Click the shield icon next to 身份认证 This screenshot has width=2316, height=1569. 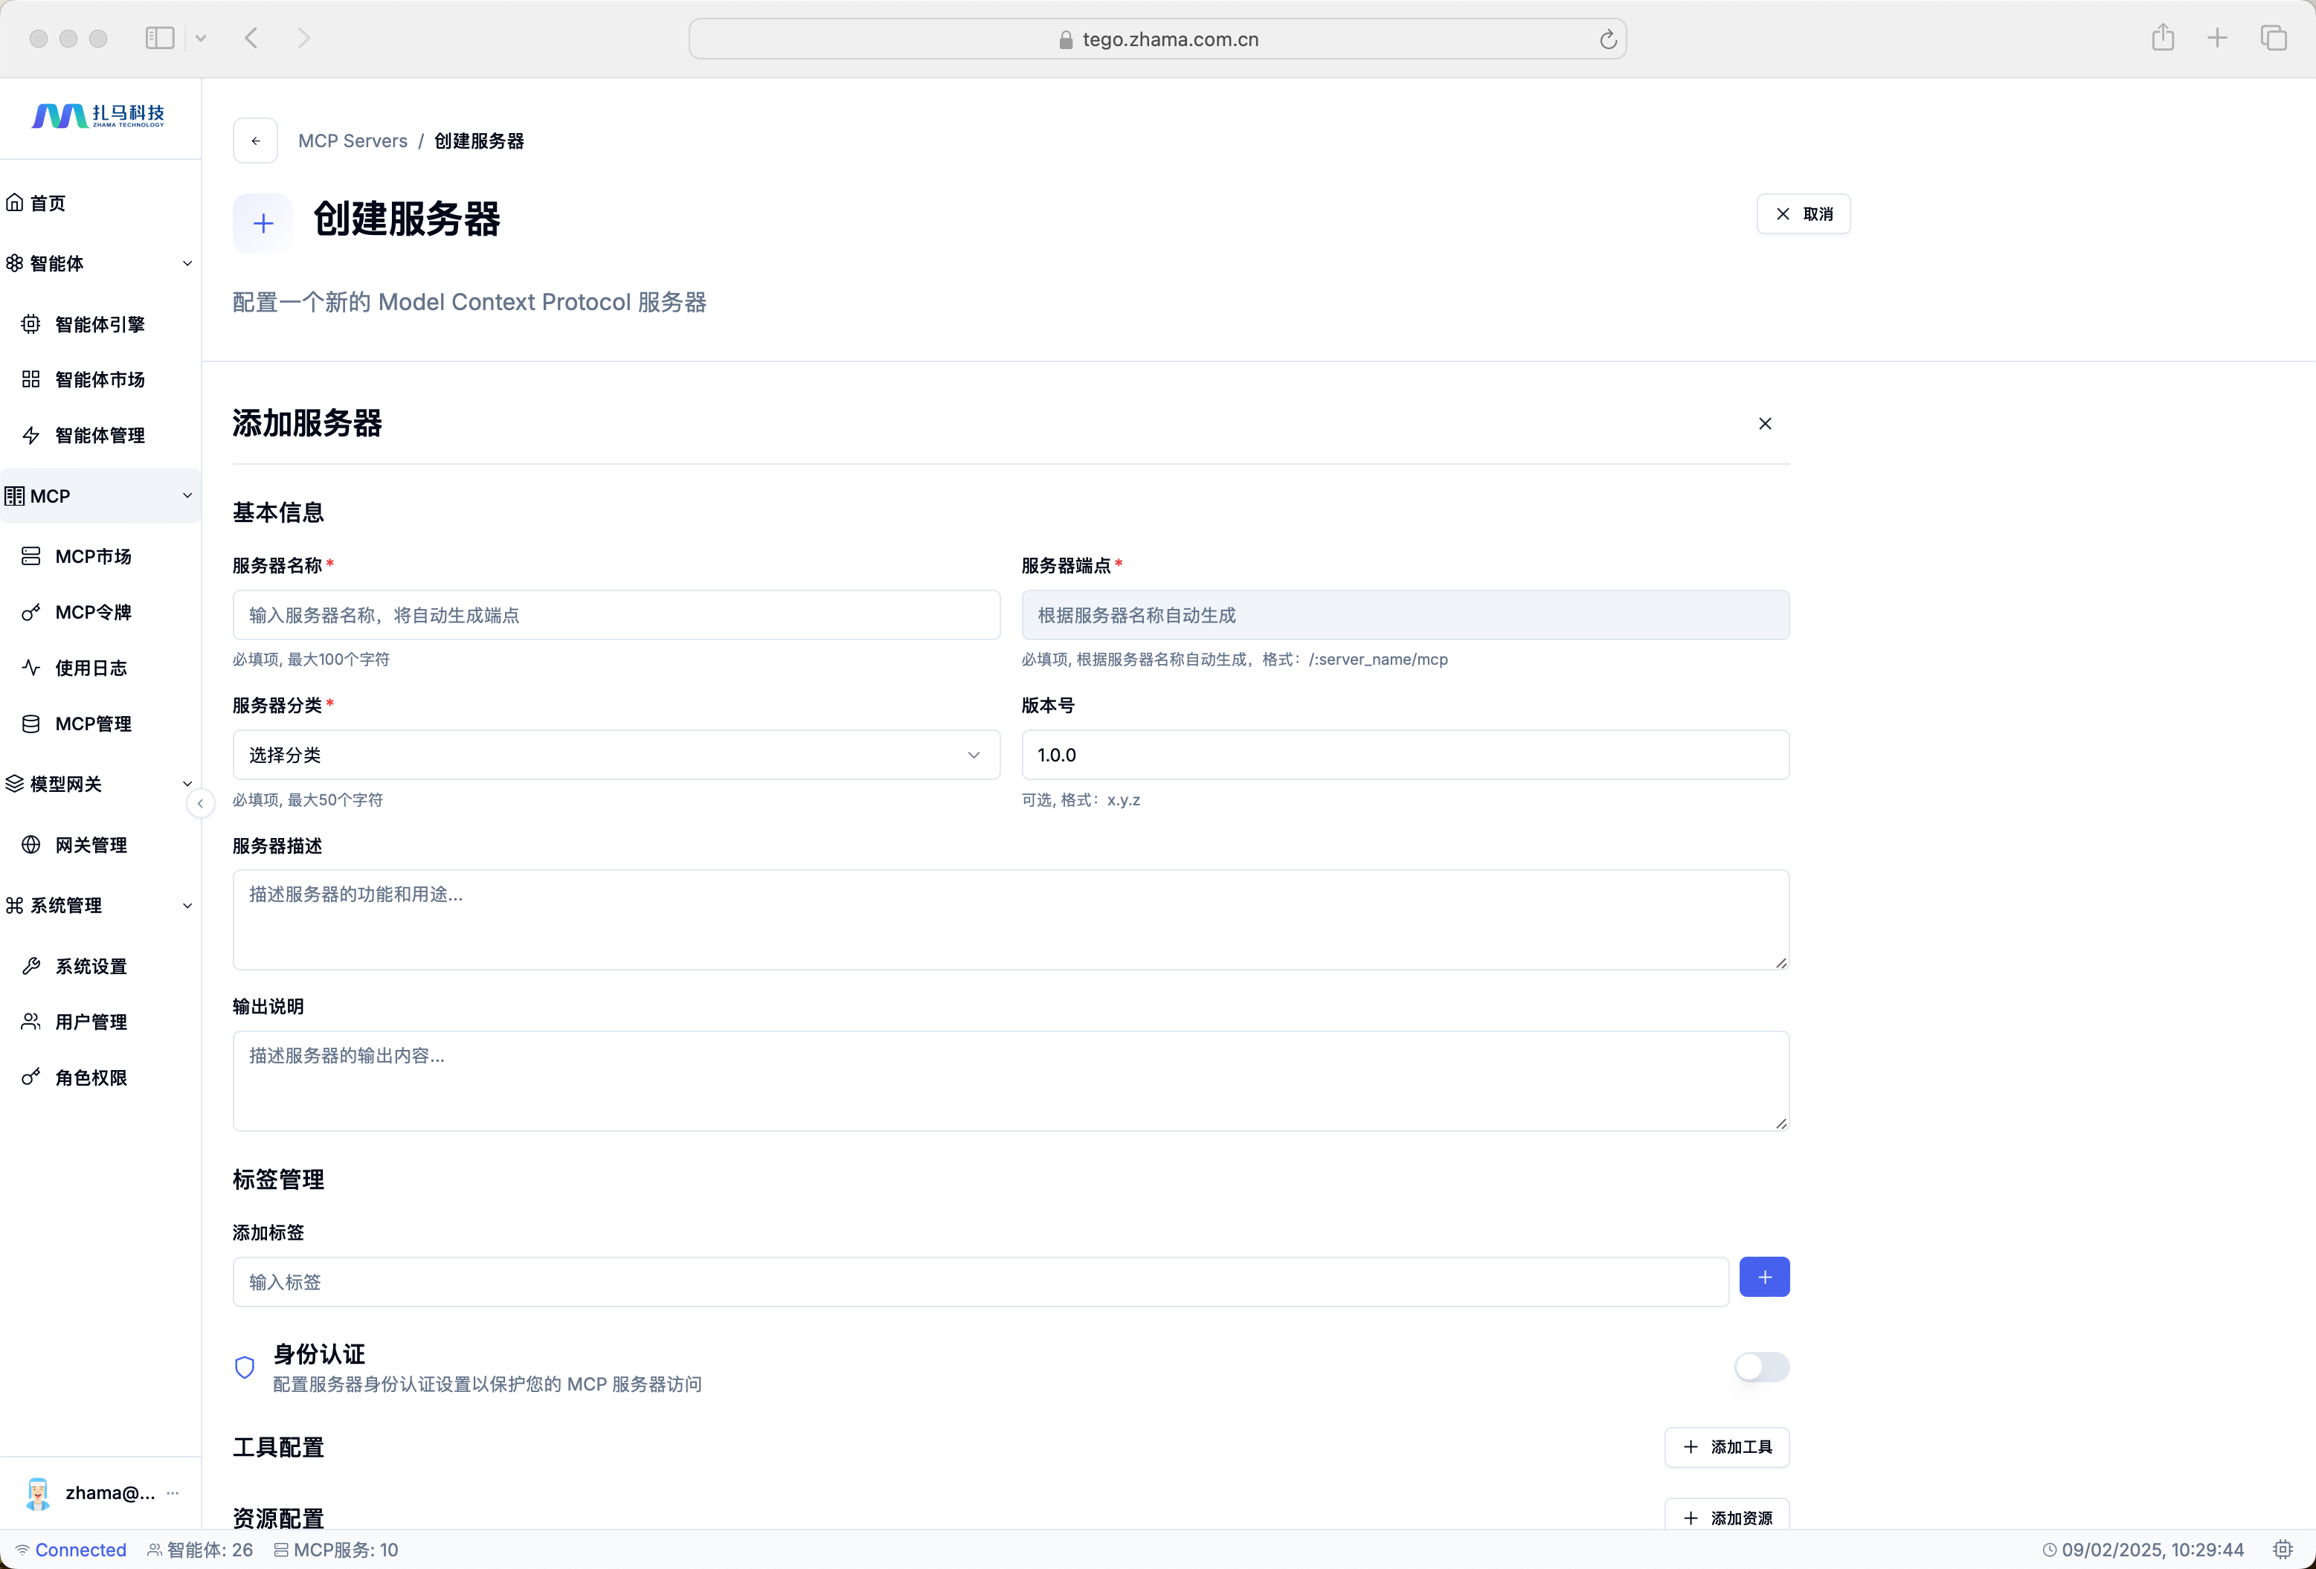[x=244, y=1367]
